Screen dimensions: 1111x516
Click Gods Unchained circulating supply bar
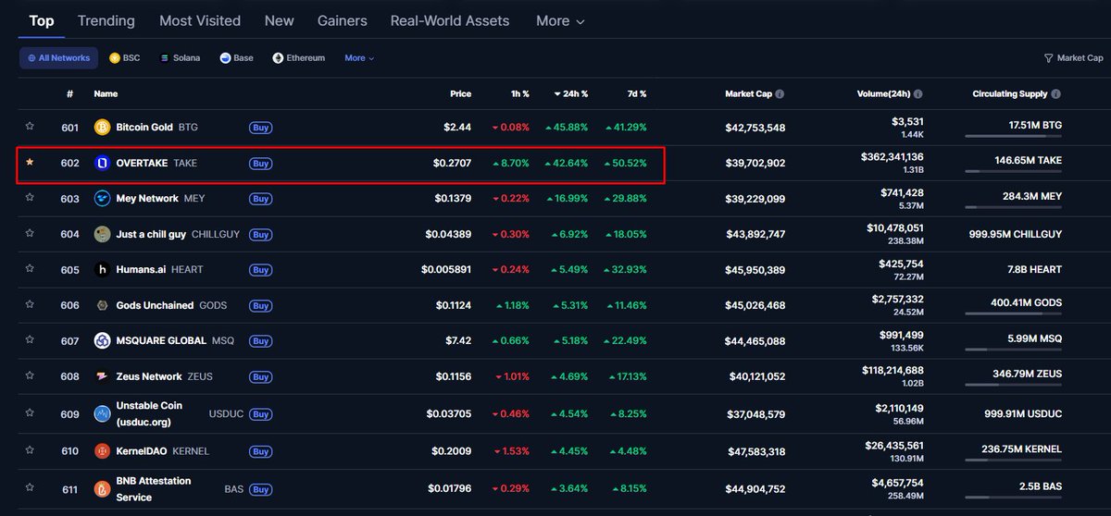click(x=1013, y=313)
